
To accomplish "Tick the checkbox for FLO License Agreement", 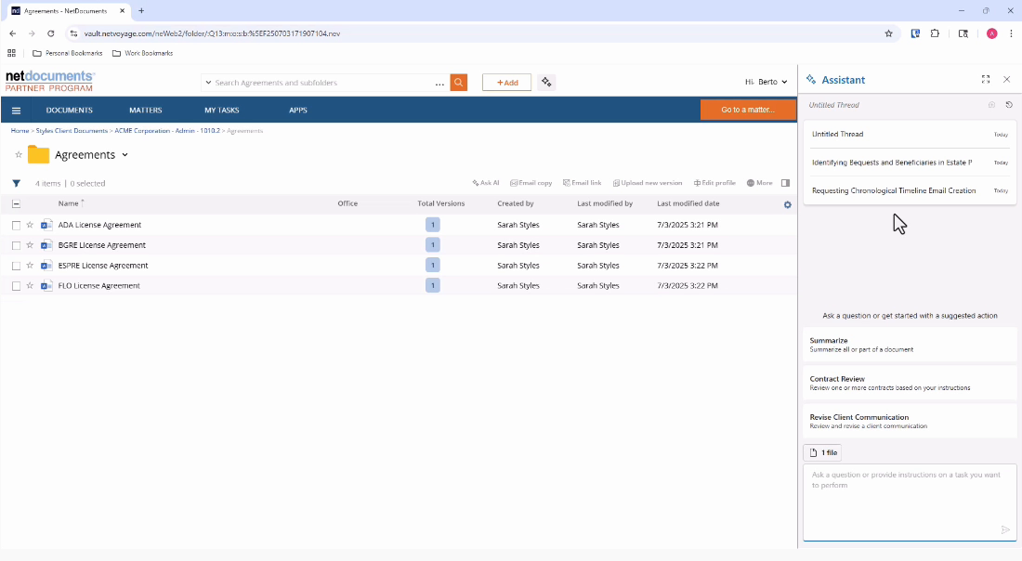I will pyautogui.click(x=17, y=286).
